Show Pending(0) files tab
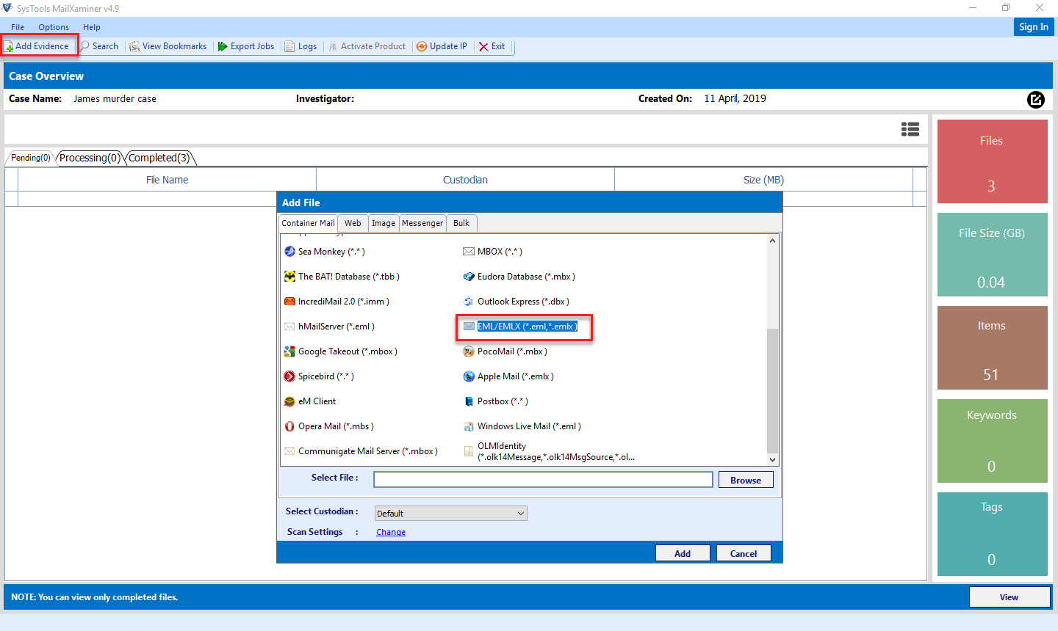This screenshot has width=1058, height=631. click(x=31, y=158)
